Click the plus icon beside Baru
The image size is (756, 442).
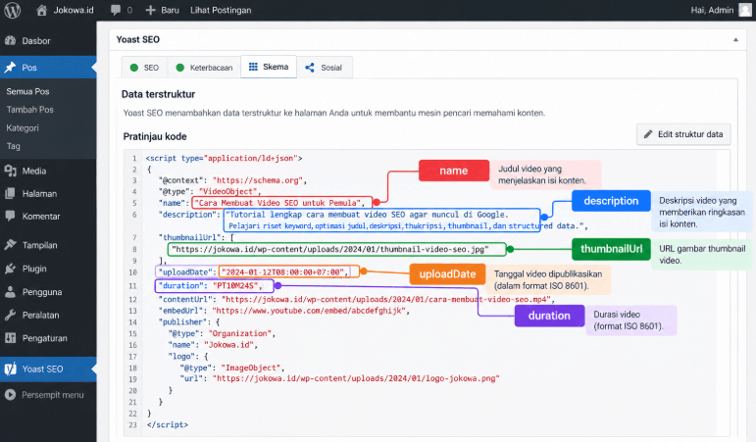[150, 10]
